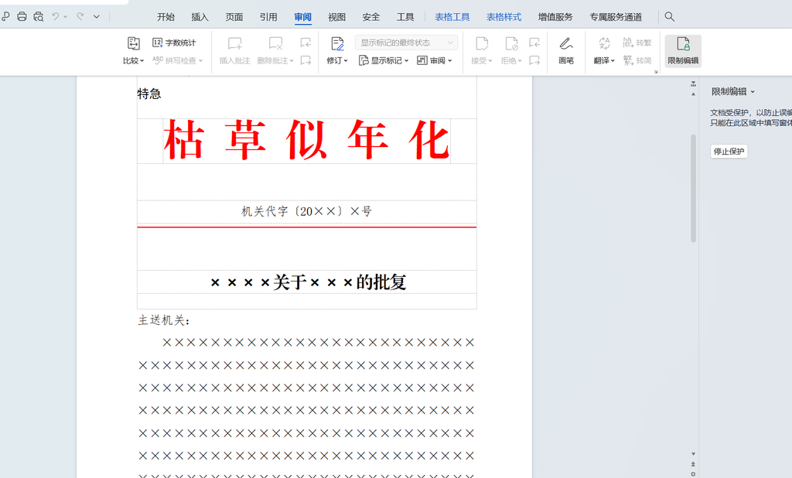Screen dimensions: 792x478
Task: Click the 删除批注 delete comment icon
Action: click(x=275, y=43)
